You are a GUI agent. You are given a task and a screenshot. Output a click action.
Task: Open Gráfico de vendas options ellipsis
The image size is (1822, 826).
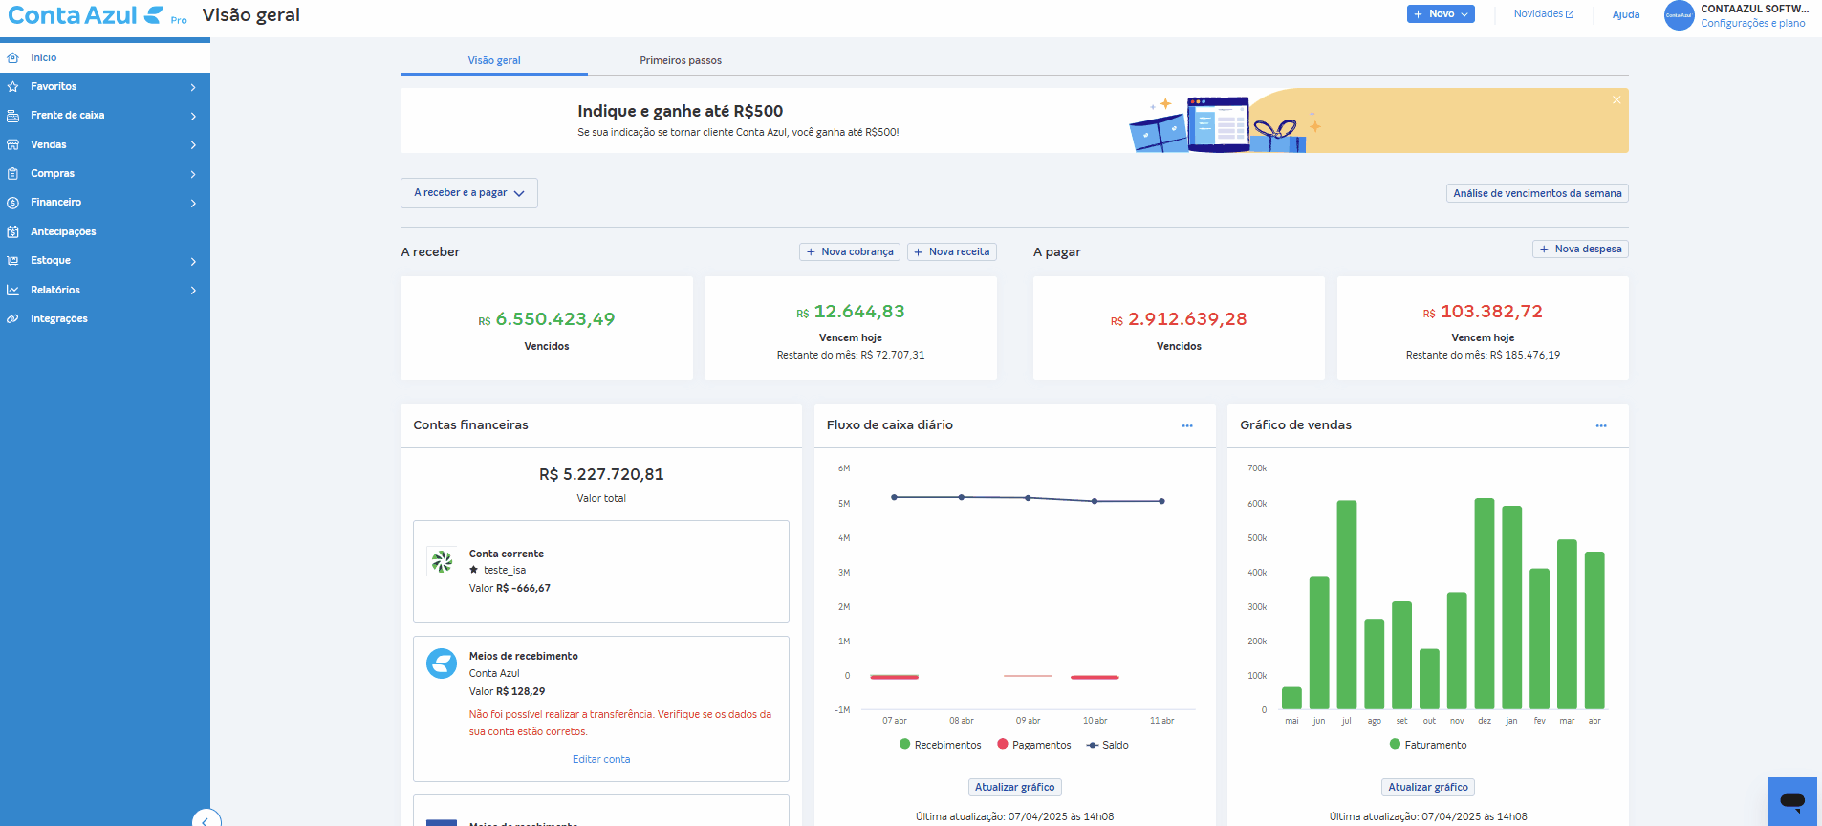(1601, 425)
